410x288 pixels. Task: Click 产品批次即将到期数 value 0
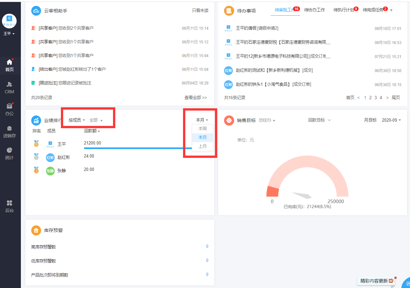207,275
